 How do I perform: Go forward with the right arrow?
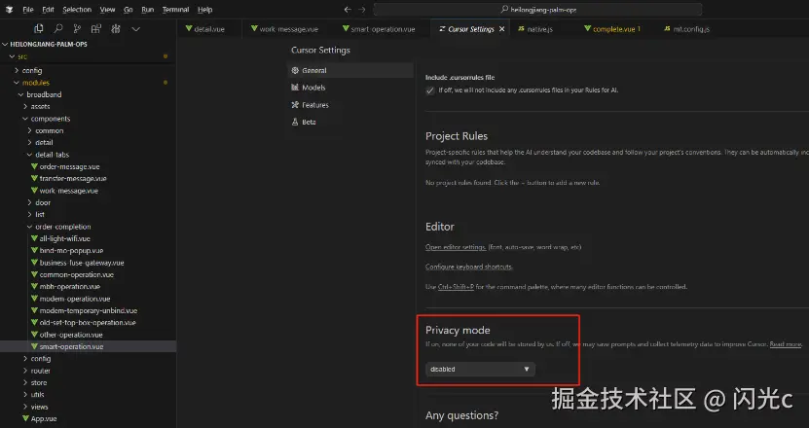(x=362, y=10)
